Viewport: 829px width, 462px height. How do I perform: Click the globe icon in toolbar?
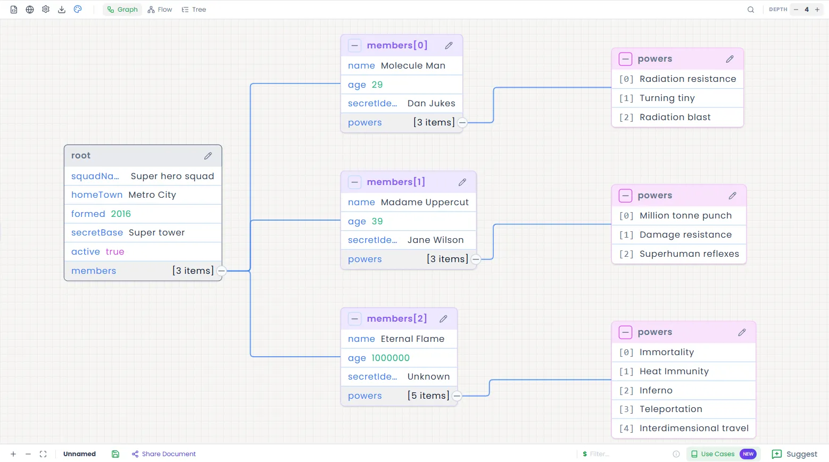[x=30, y=10]
